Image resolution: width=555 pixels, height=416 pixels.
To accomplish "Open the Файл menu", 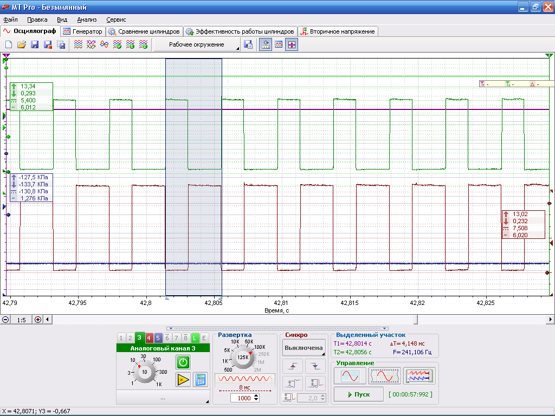I will pyautogui.click(x=11, y=20).
